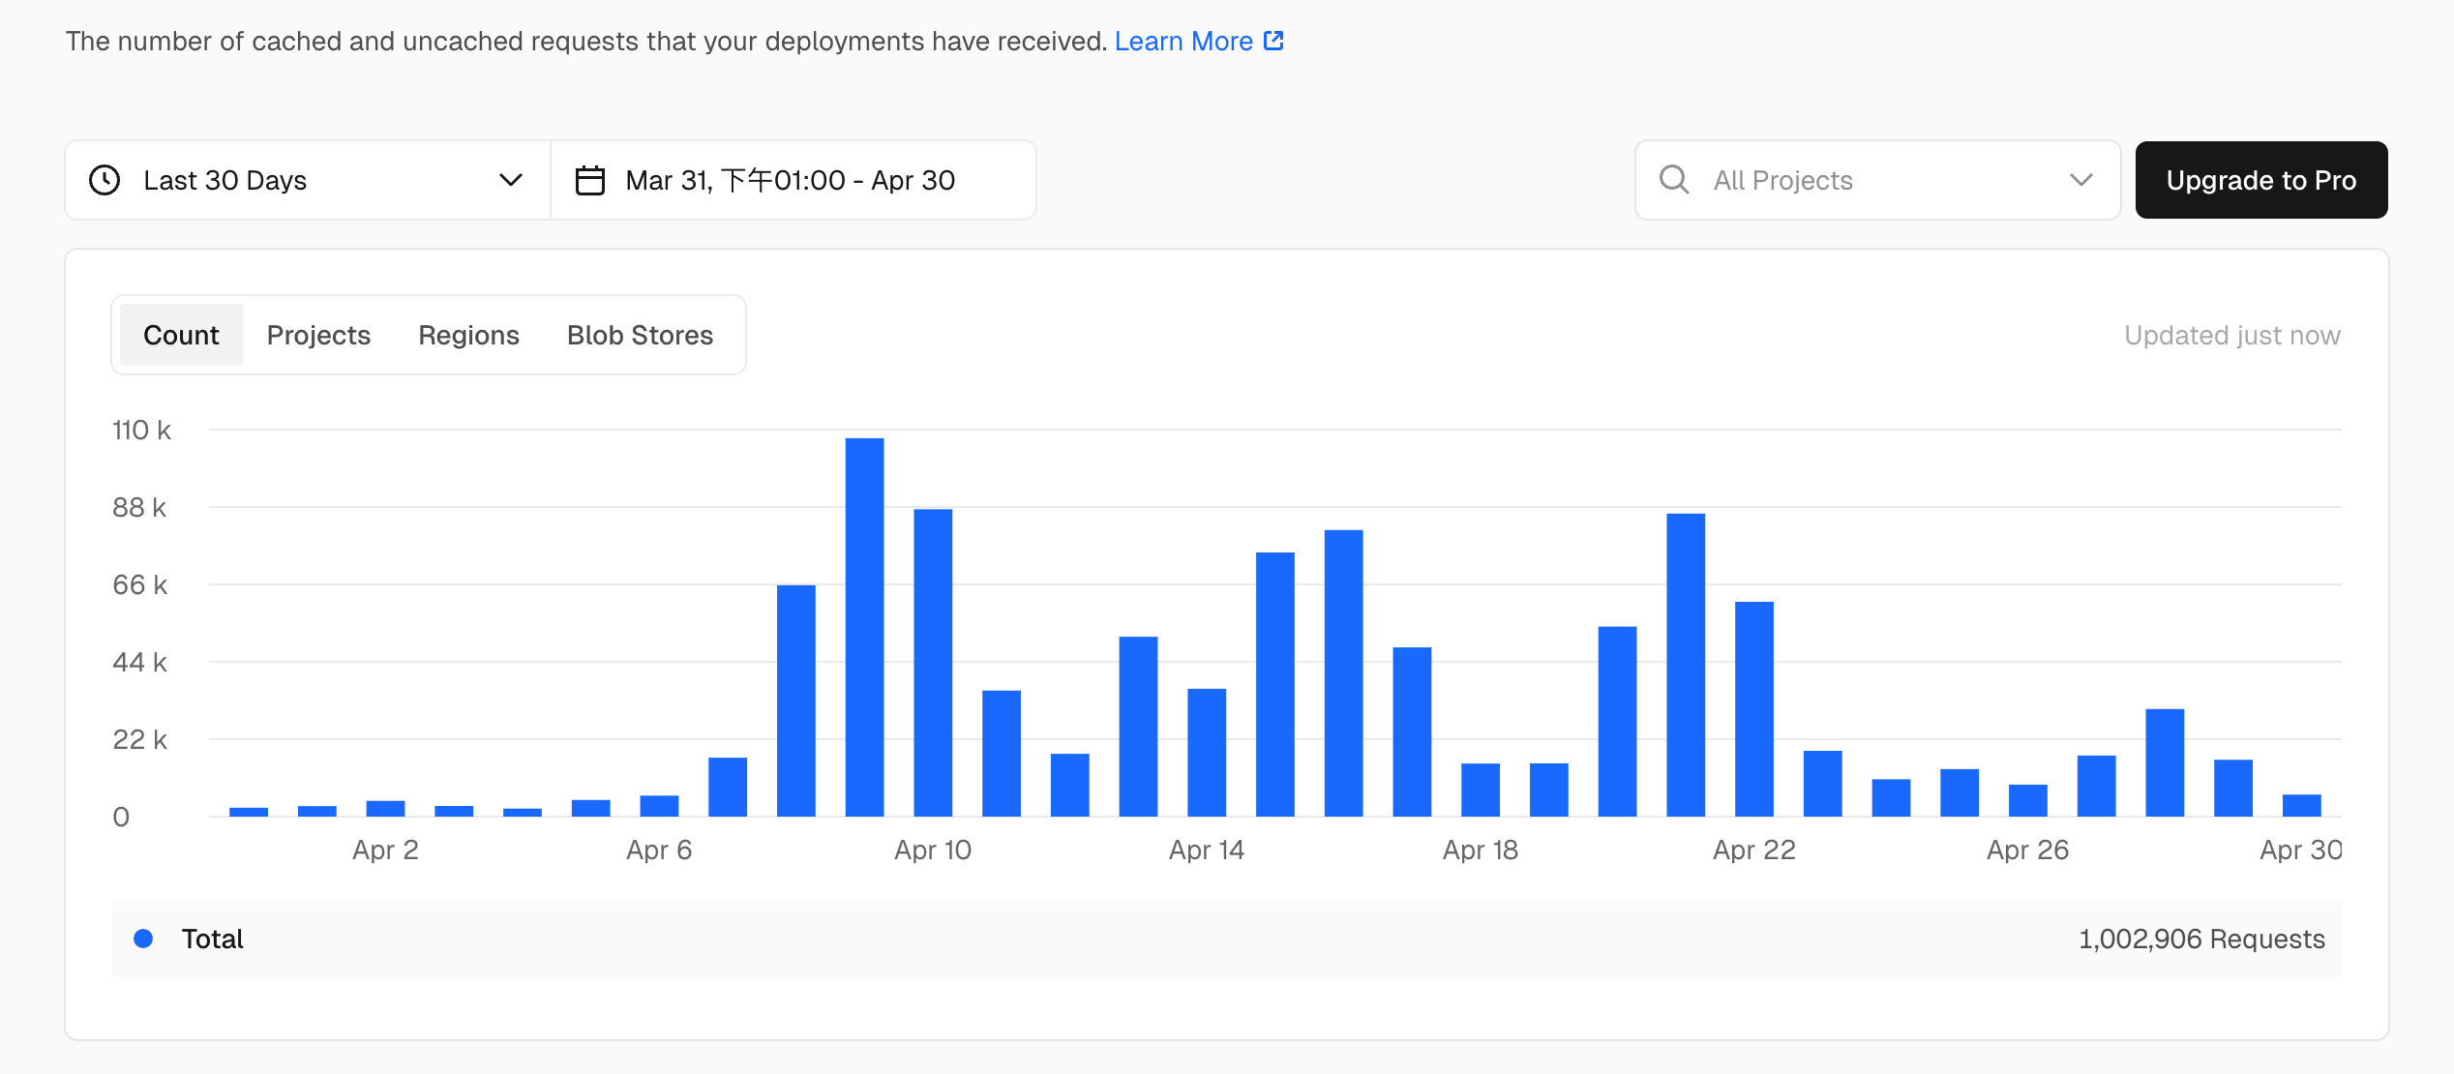Viewport: 2454px width, 1074px height.
Task: Click the Apr 30 bar in chart
Action: (2301, 806)
